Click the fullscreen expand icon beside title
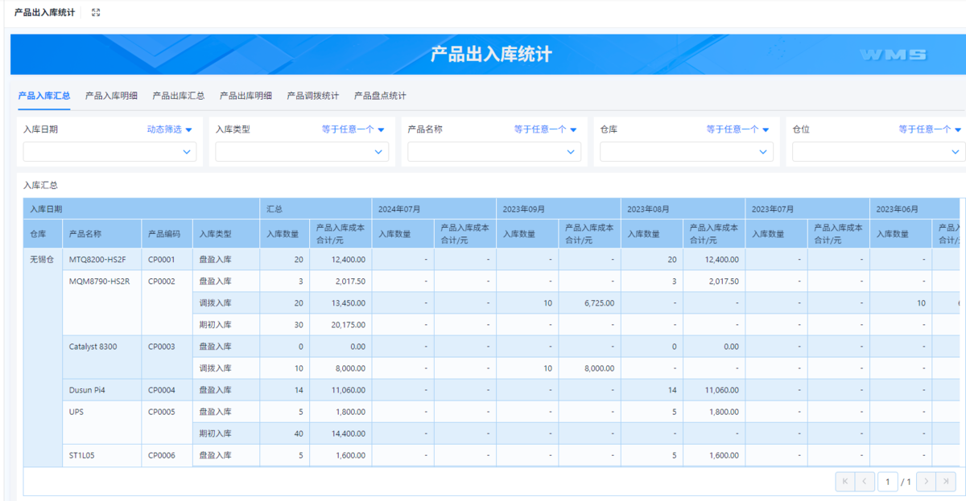Viewport: 966px width, 501px height. coord(96,13)
